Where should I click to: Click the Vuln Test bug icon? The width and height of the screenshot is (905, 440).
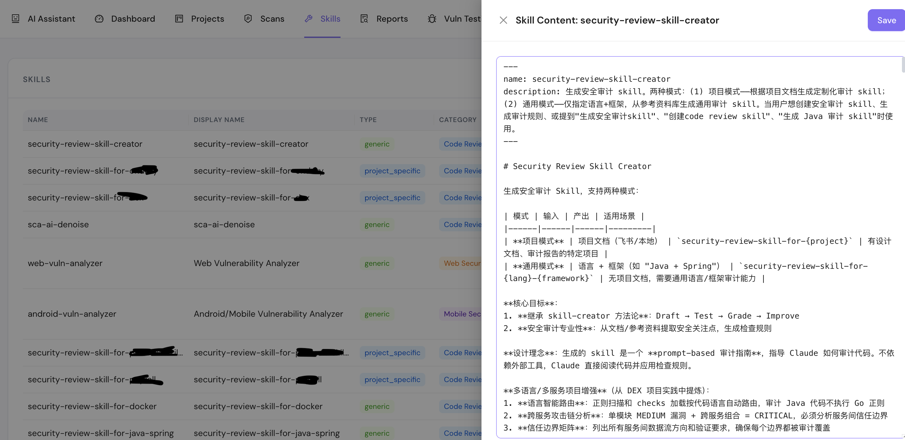tap(432, 19)
